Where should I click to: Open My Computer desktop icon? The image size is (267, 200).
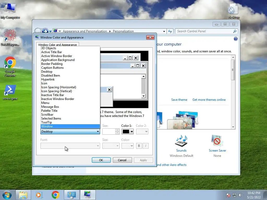pyautogui.click(x=10, y=10)
